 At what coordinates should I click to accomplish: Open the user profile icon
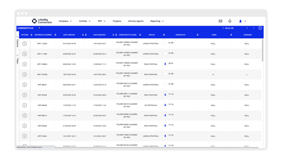240,21
